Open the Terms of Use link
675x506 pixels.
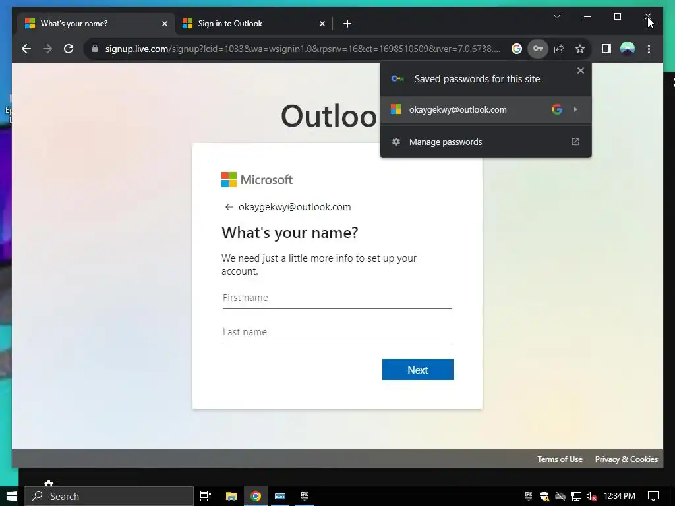[x=560, y=459]
